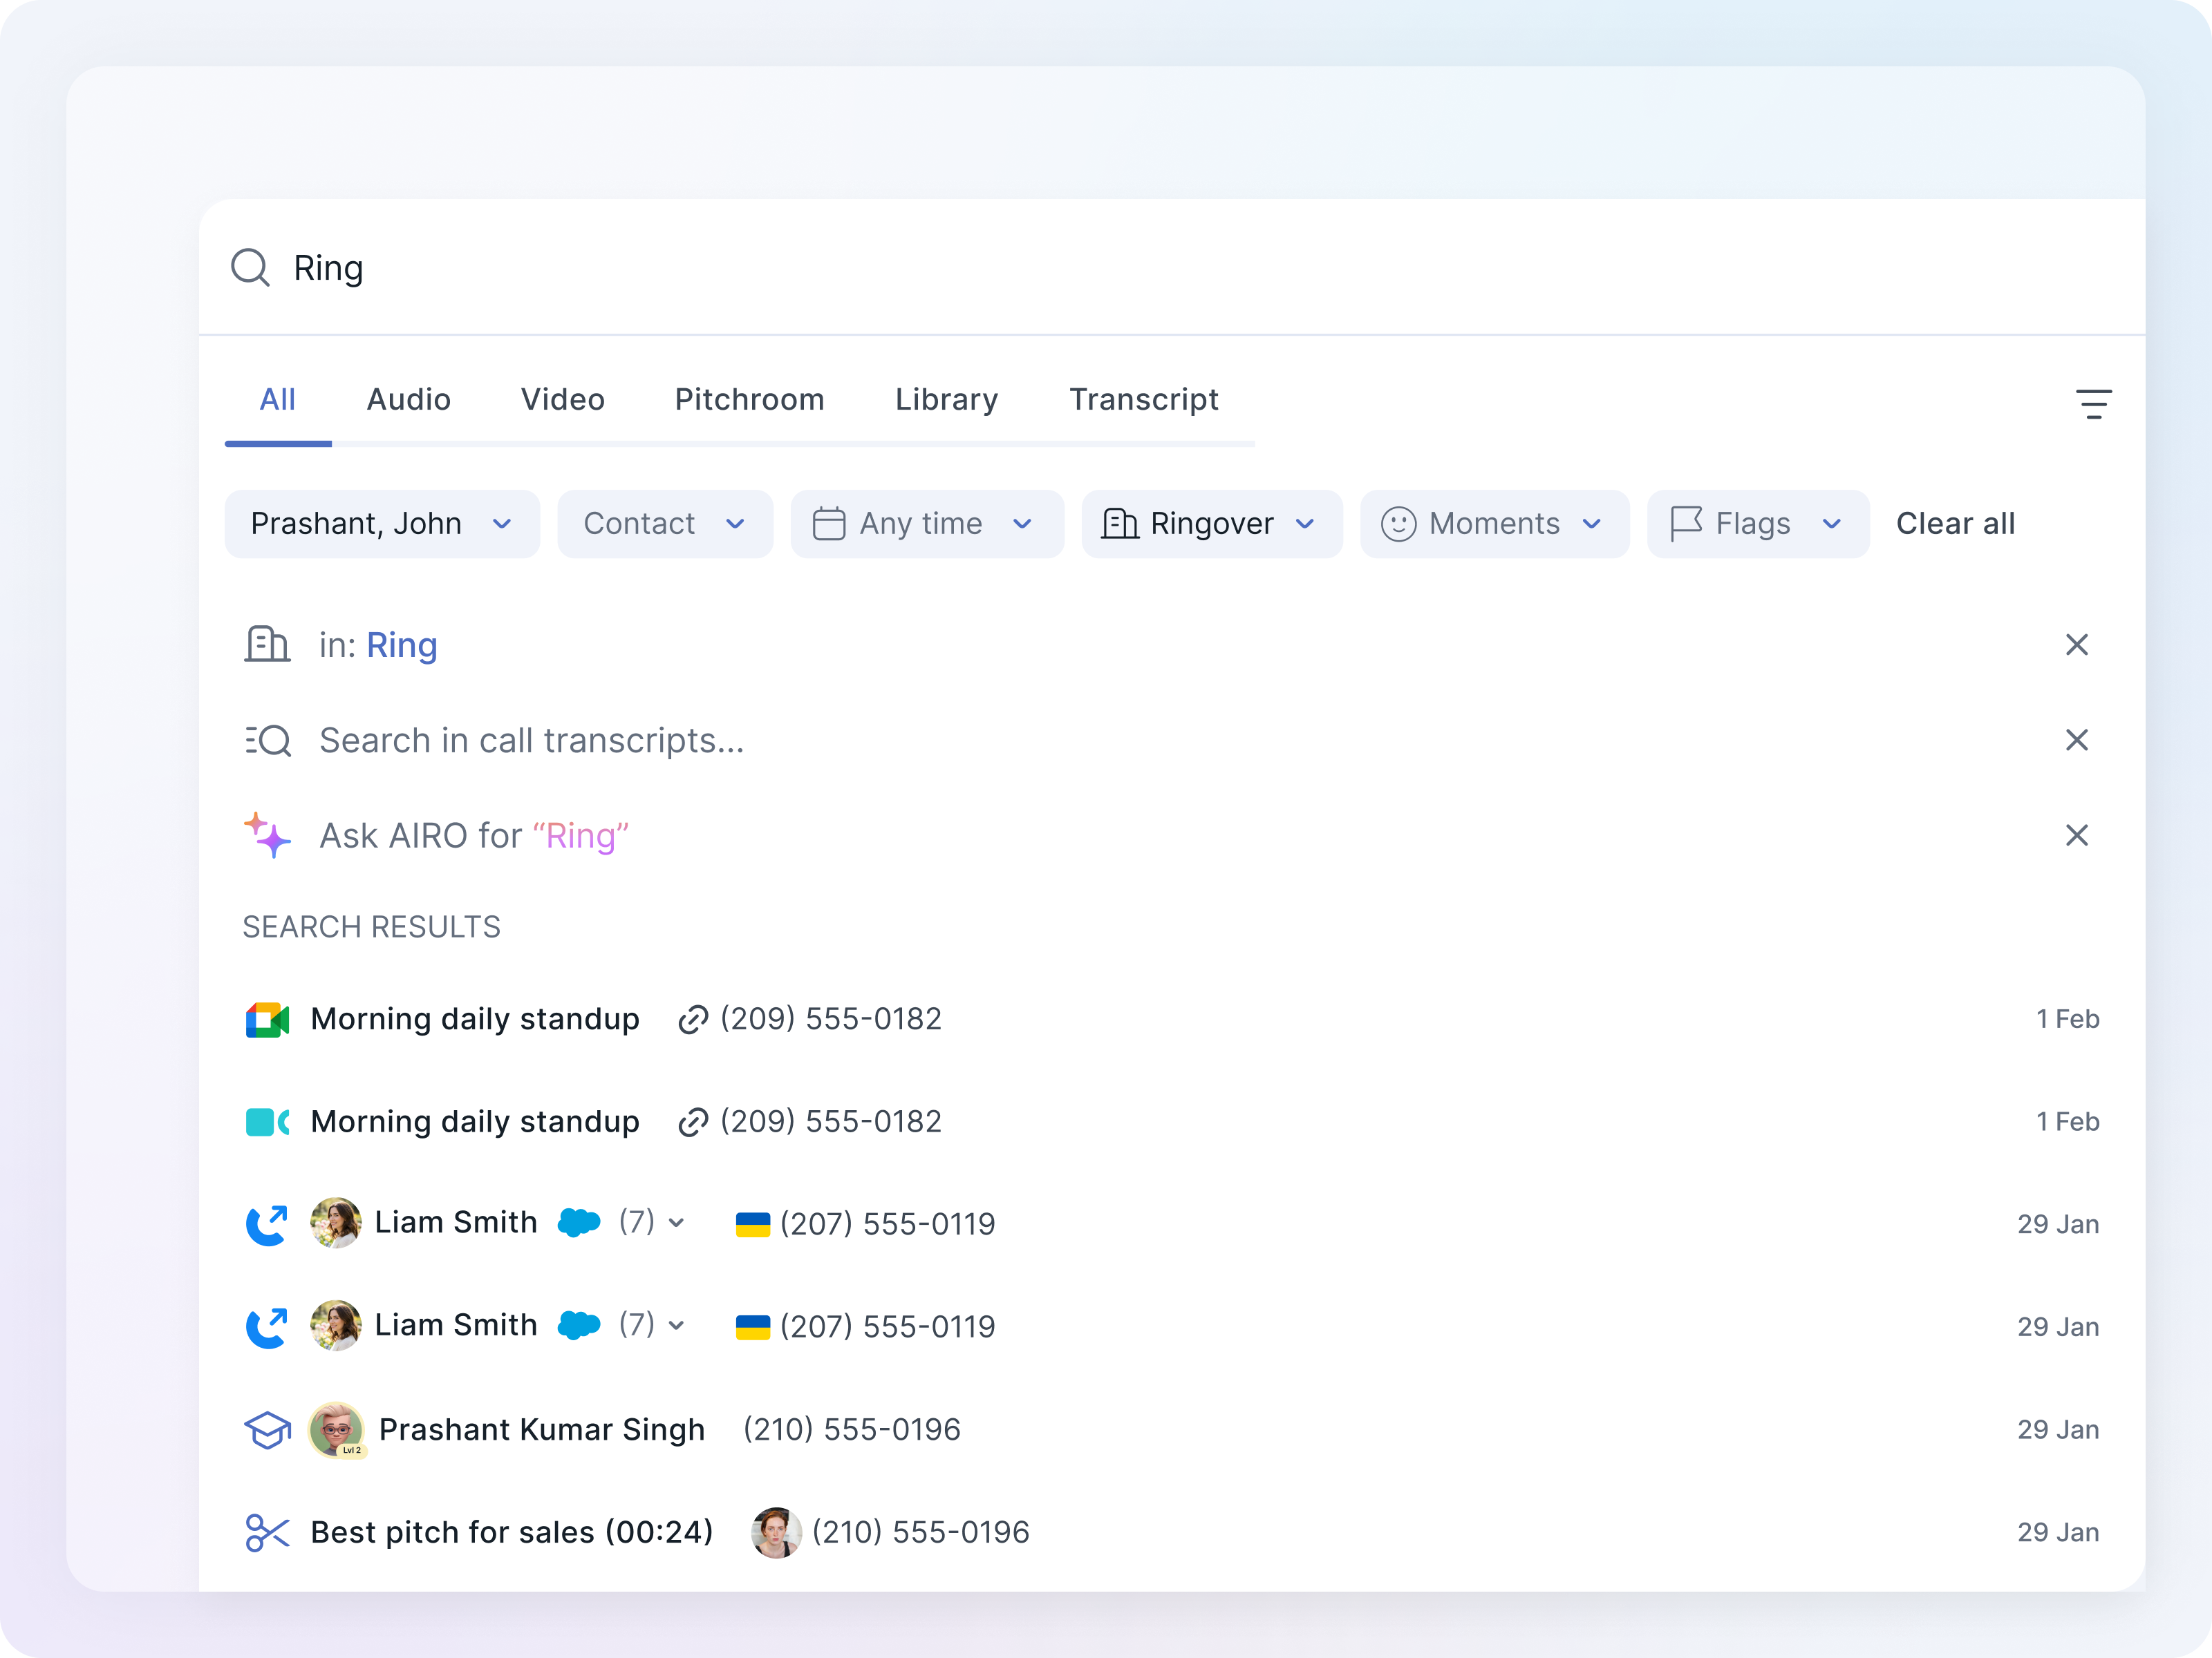Click the Google Meet icon on first standup
This screenshot has height=1658, width=2212.
pos(267,1020)
